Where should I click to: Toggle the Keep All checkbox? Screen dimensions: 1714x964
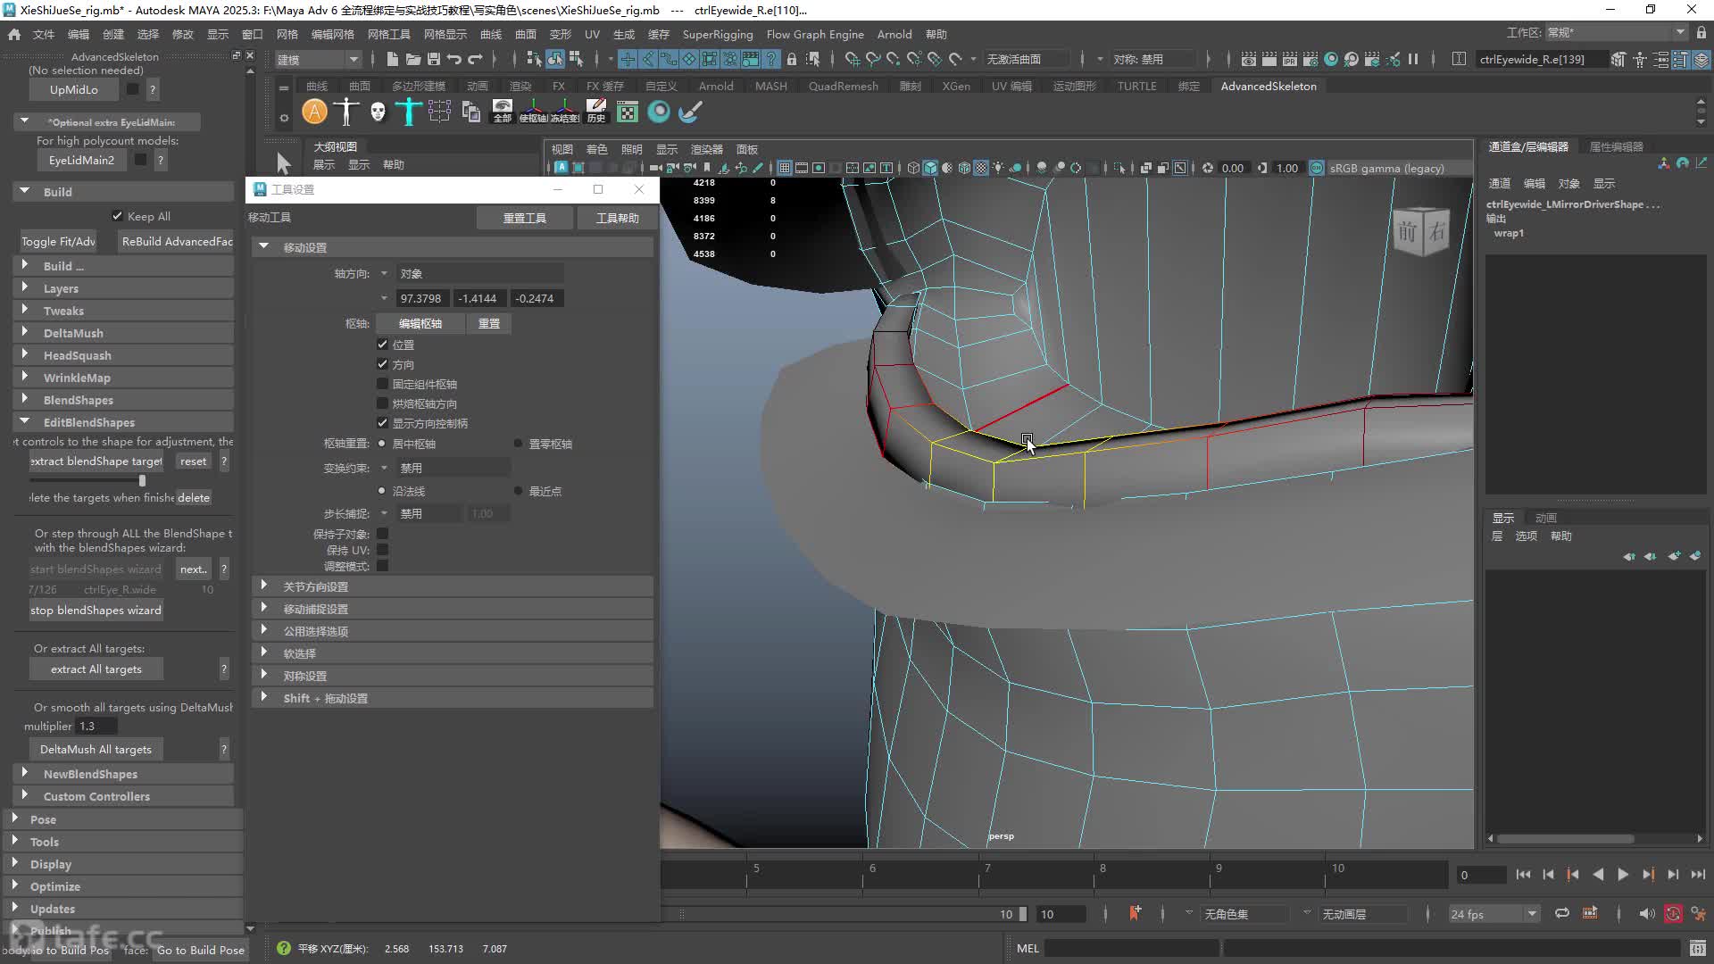[117, 216]
